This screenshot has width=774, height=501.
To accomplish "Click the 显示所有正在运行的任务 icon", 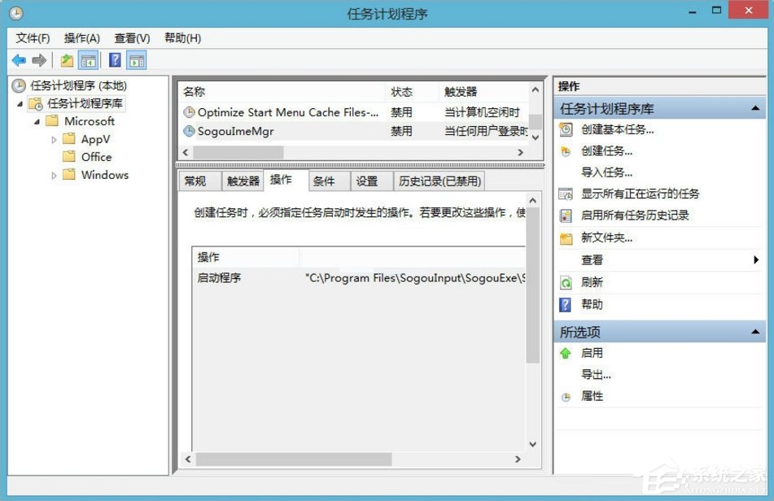I will coord(565,194).
